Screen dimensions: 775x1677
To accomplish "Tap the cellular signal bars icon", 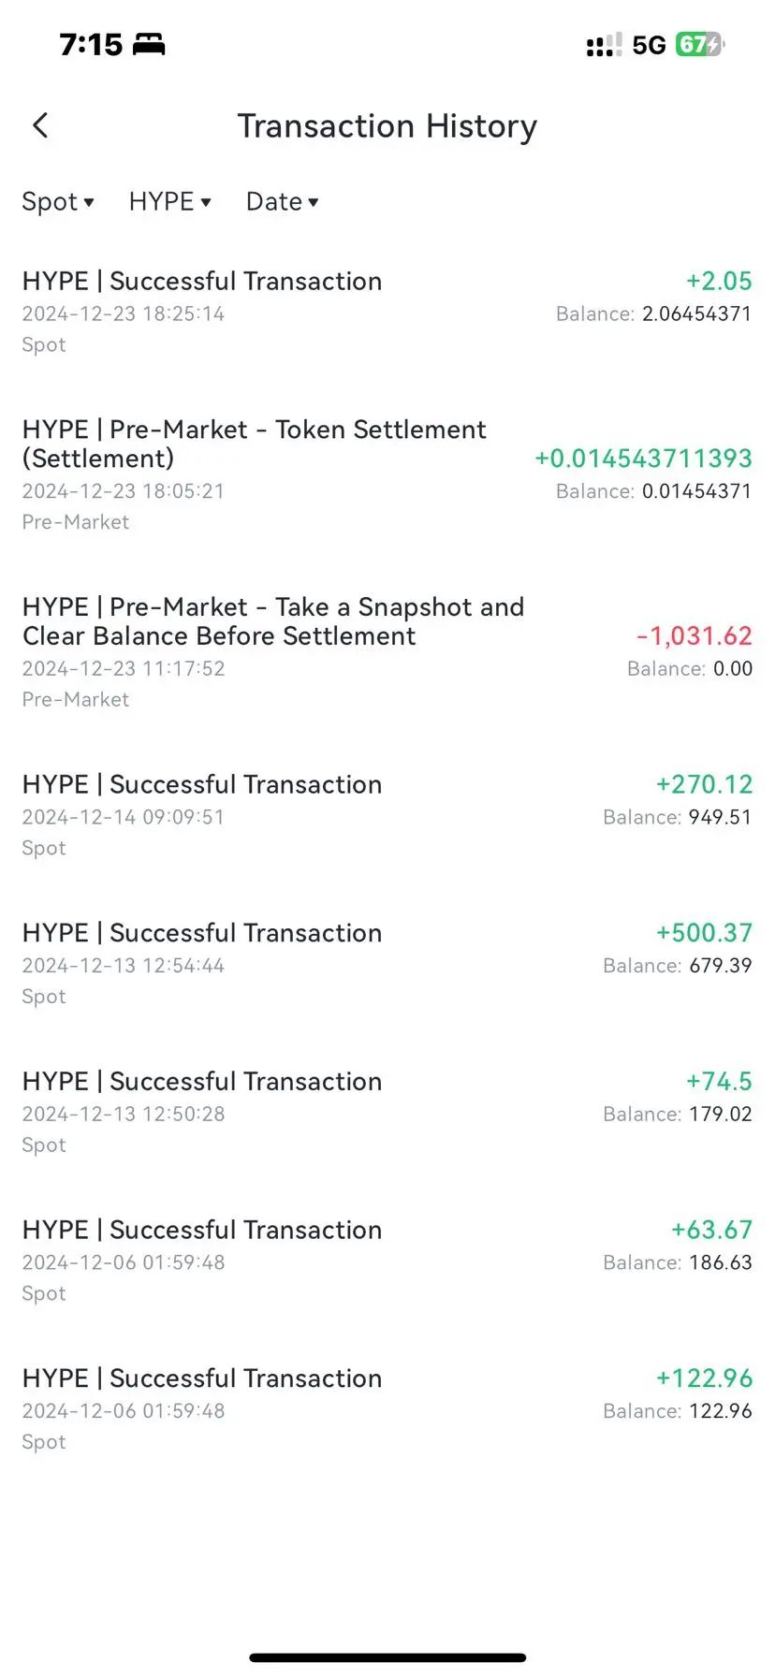I will coord(604,45).
